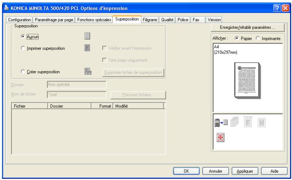Sort list by Format column header
The height and width of the screenshot is (180, 292).
(x=102, y=106)
